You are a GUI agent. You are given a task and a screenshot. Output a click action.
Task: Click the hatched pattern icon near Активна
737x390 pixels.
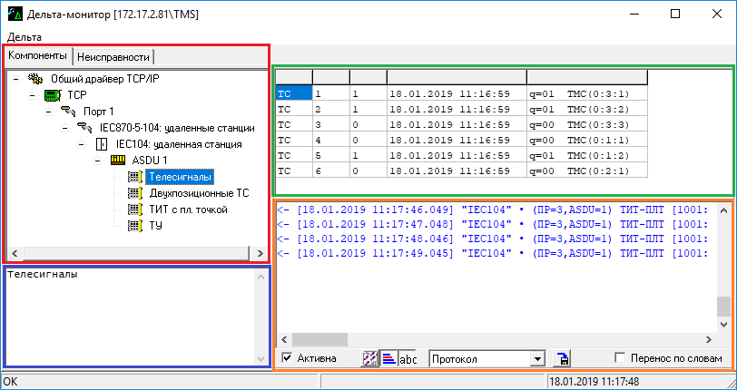(369, 358)
